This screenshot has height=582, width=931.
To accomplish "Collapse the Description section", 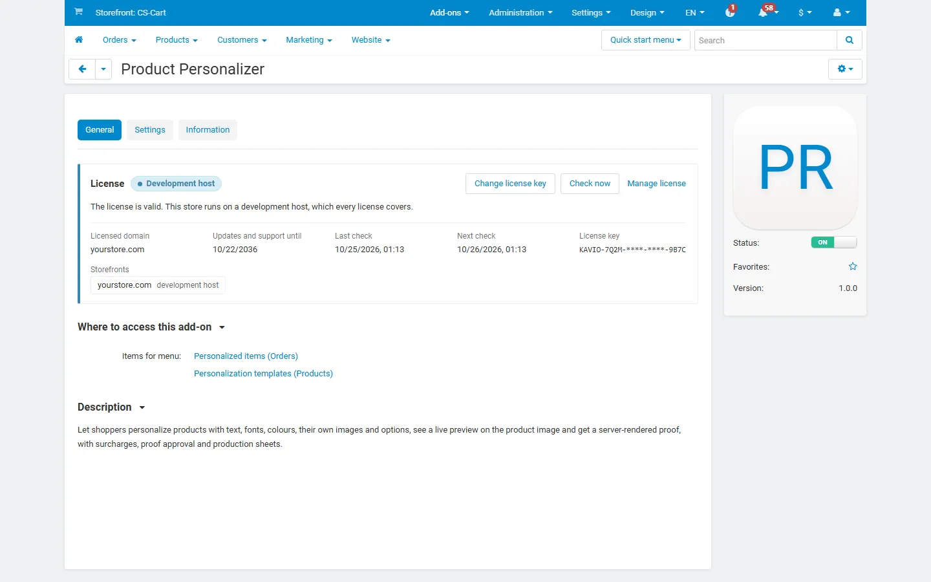I will (x=111, y=407).
